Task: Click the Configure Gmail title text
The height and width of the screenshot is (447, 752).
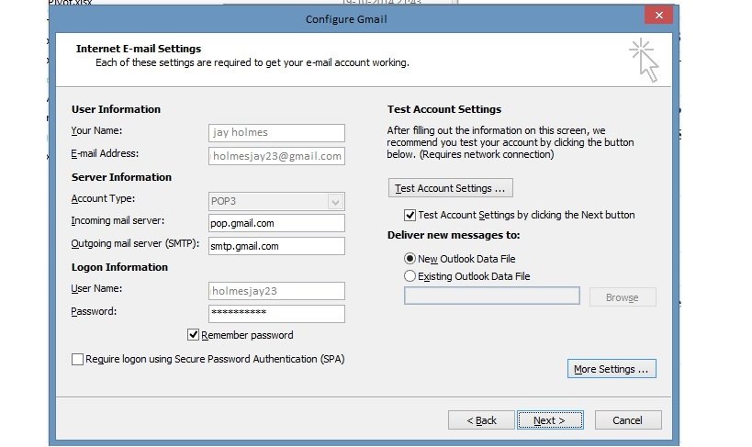Action: tap(346, 19)
